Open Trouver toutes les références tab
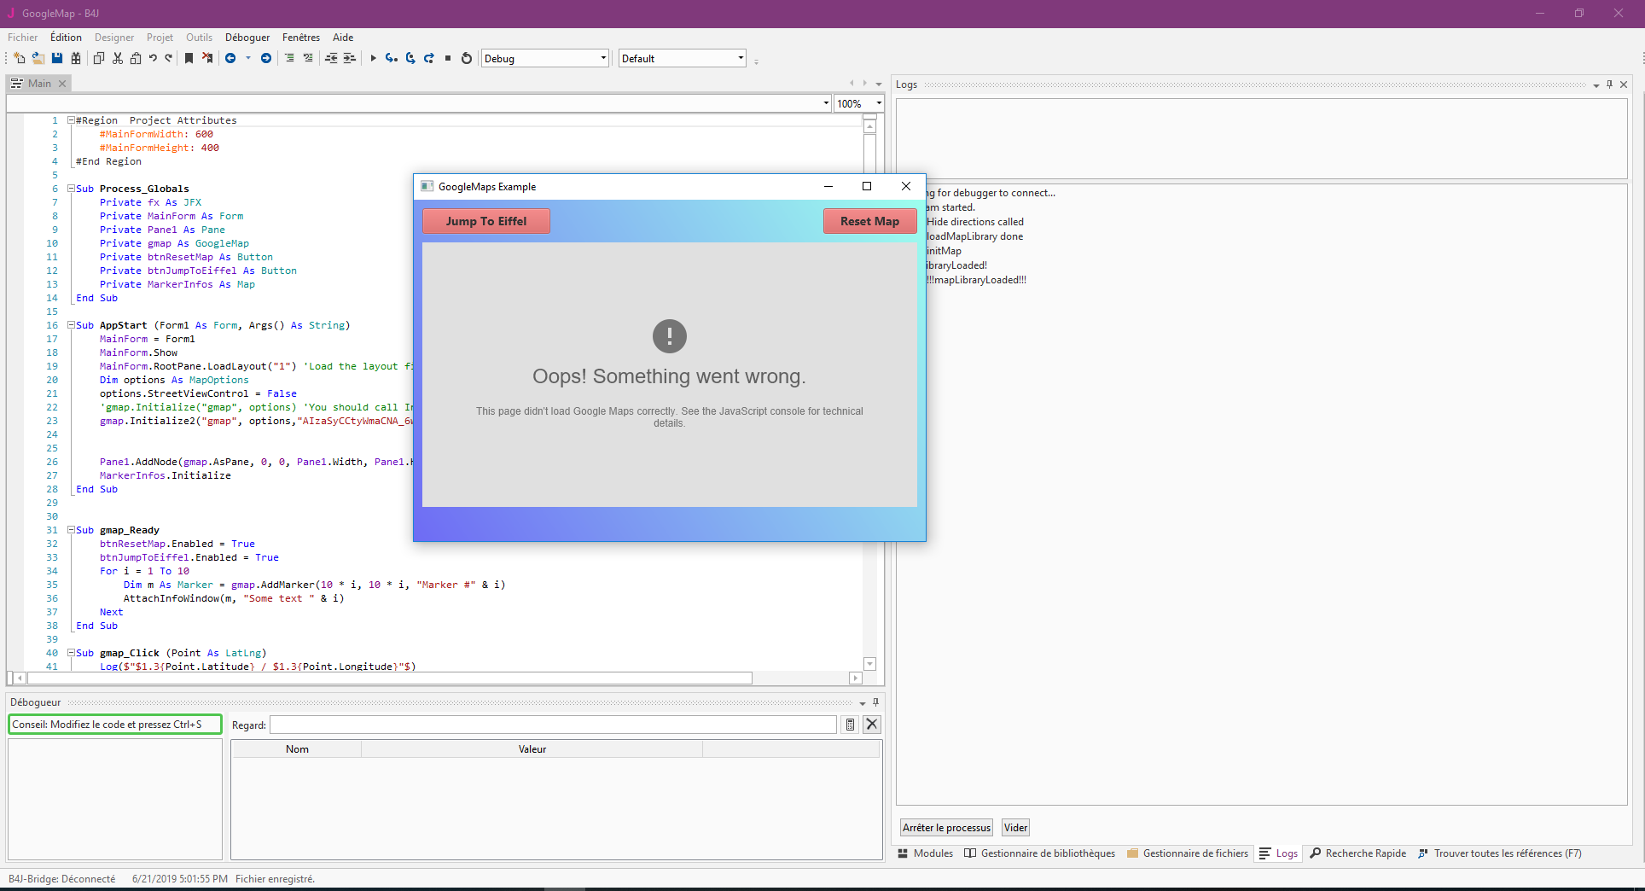The width and height of the screenshot is (1645, 891). [1500, 853]
